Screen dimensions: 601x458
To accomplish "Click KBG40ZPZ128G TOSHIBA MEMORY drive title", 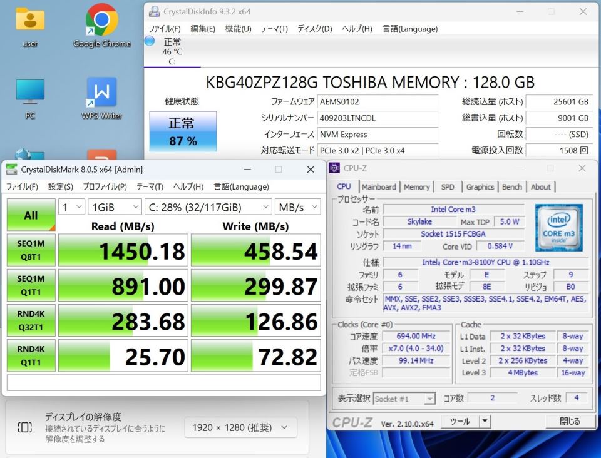I will (370, 83).
